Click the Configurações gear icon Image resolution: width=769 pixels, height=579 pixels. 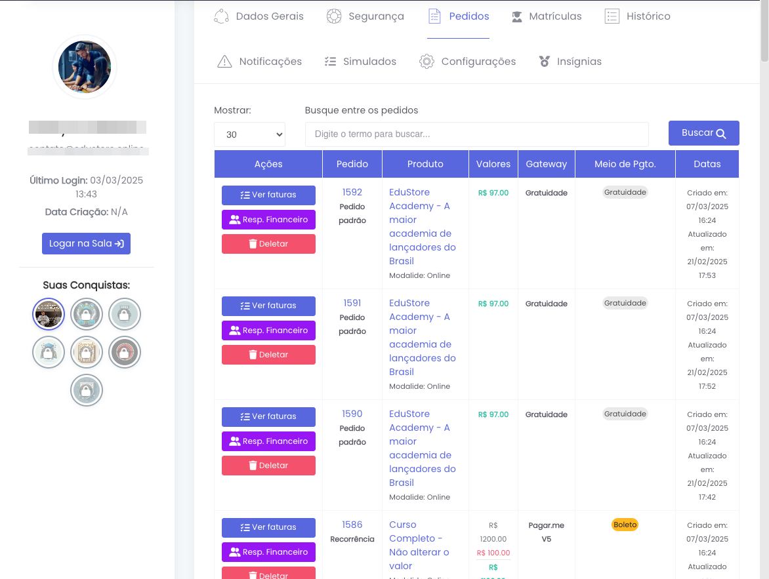[426, 62]
